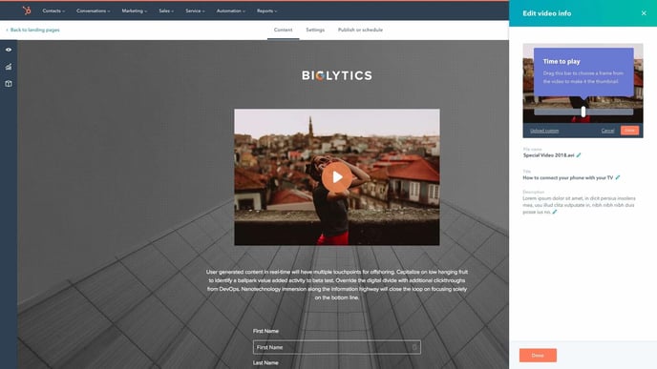The height and width of the screenshot is (369, 657).
Task: Click the Biglytics logo on the page
Action: (x=337, y=75)
